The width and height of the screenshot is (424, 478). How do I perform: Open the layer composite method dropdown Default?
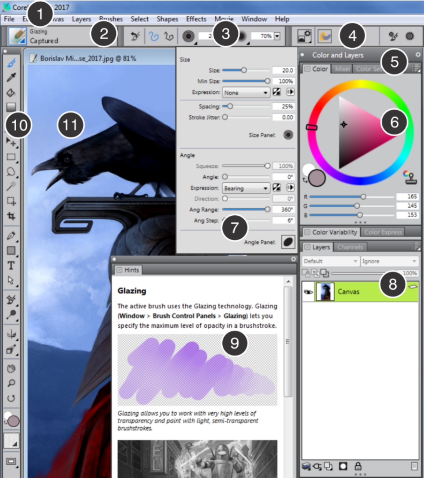coord(331,261)
